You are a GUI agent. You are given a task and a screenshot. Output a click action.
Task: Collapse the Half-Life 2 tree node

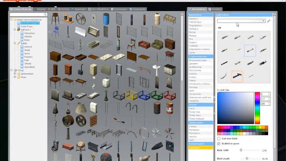pyautogui.click(x=15, y=30)
